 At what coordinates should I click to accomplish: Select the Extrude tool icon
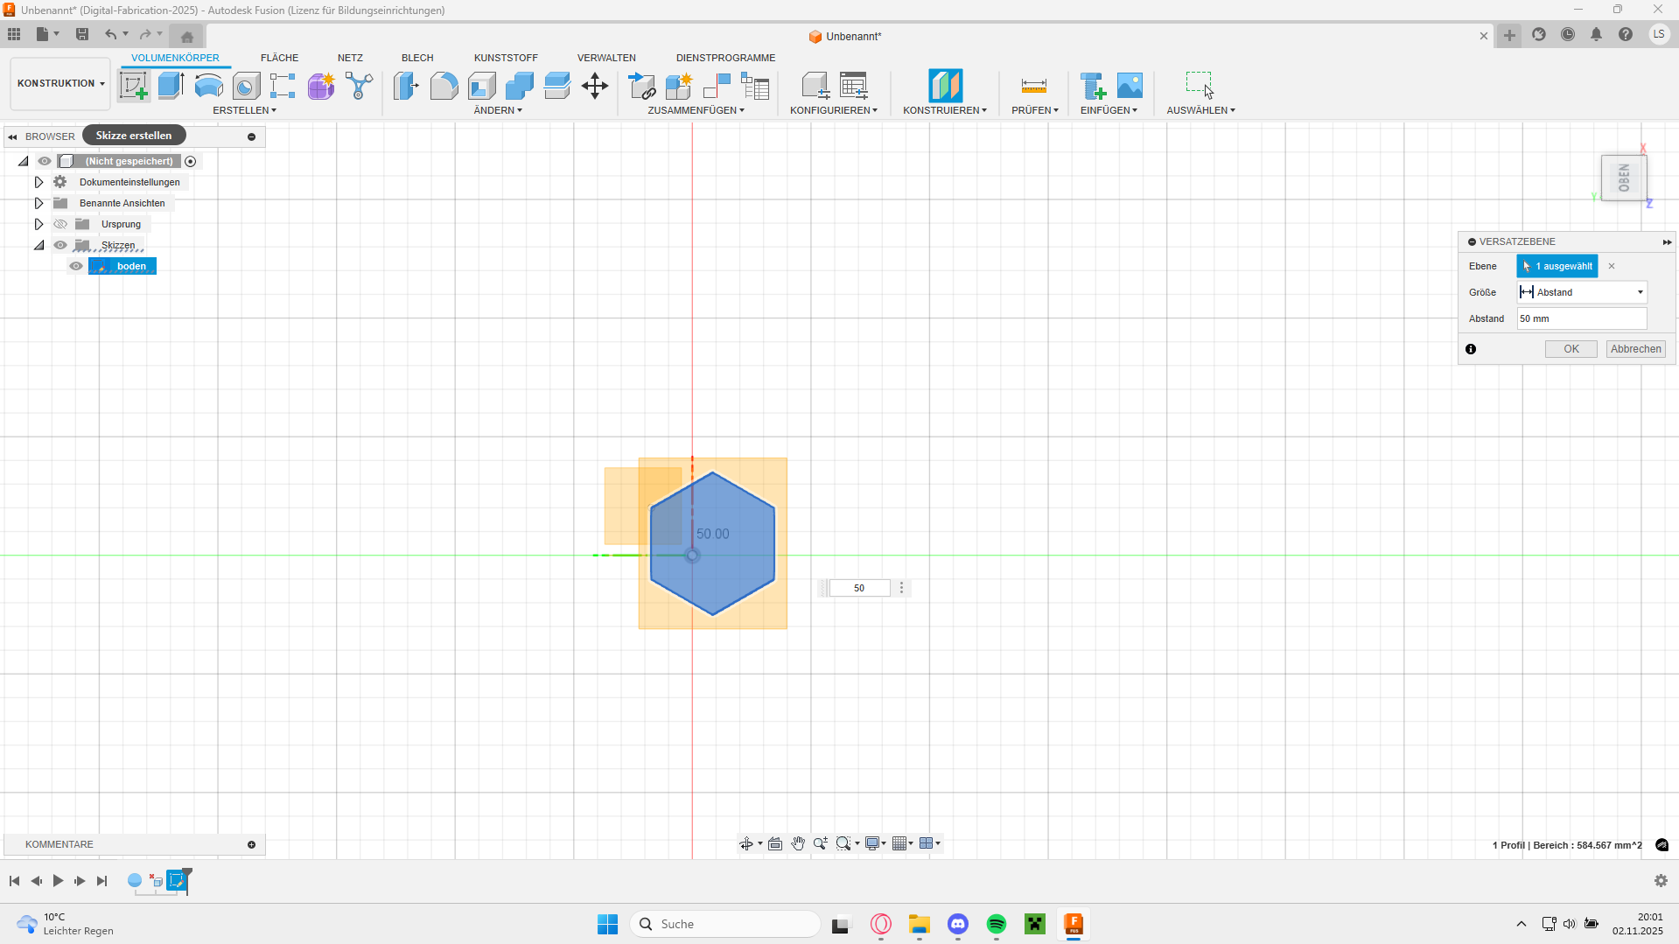(171, 86)
